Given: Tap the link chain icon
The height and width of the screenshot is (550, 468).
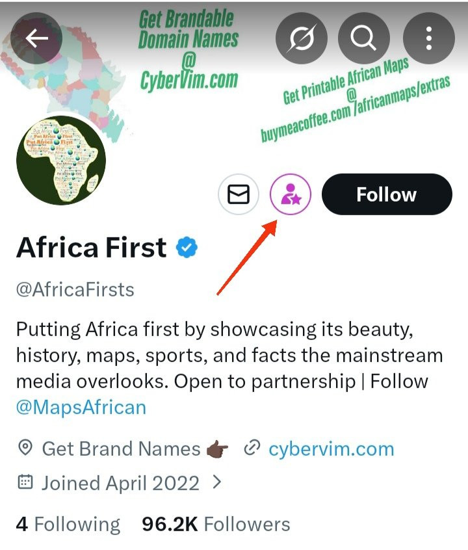Looking at the screenshot, I should click(x=252, y=449).
